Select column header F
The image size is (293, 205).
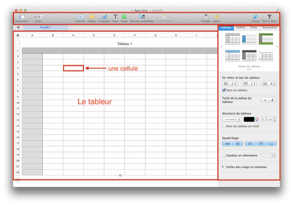pos(135,35)
